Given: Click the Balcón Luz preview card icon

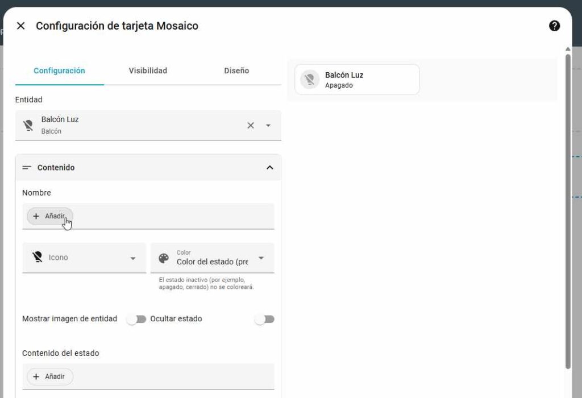Looking at the screenshot, I should click(x=310, y=80).
